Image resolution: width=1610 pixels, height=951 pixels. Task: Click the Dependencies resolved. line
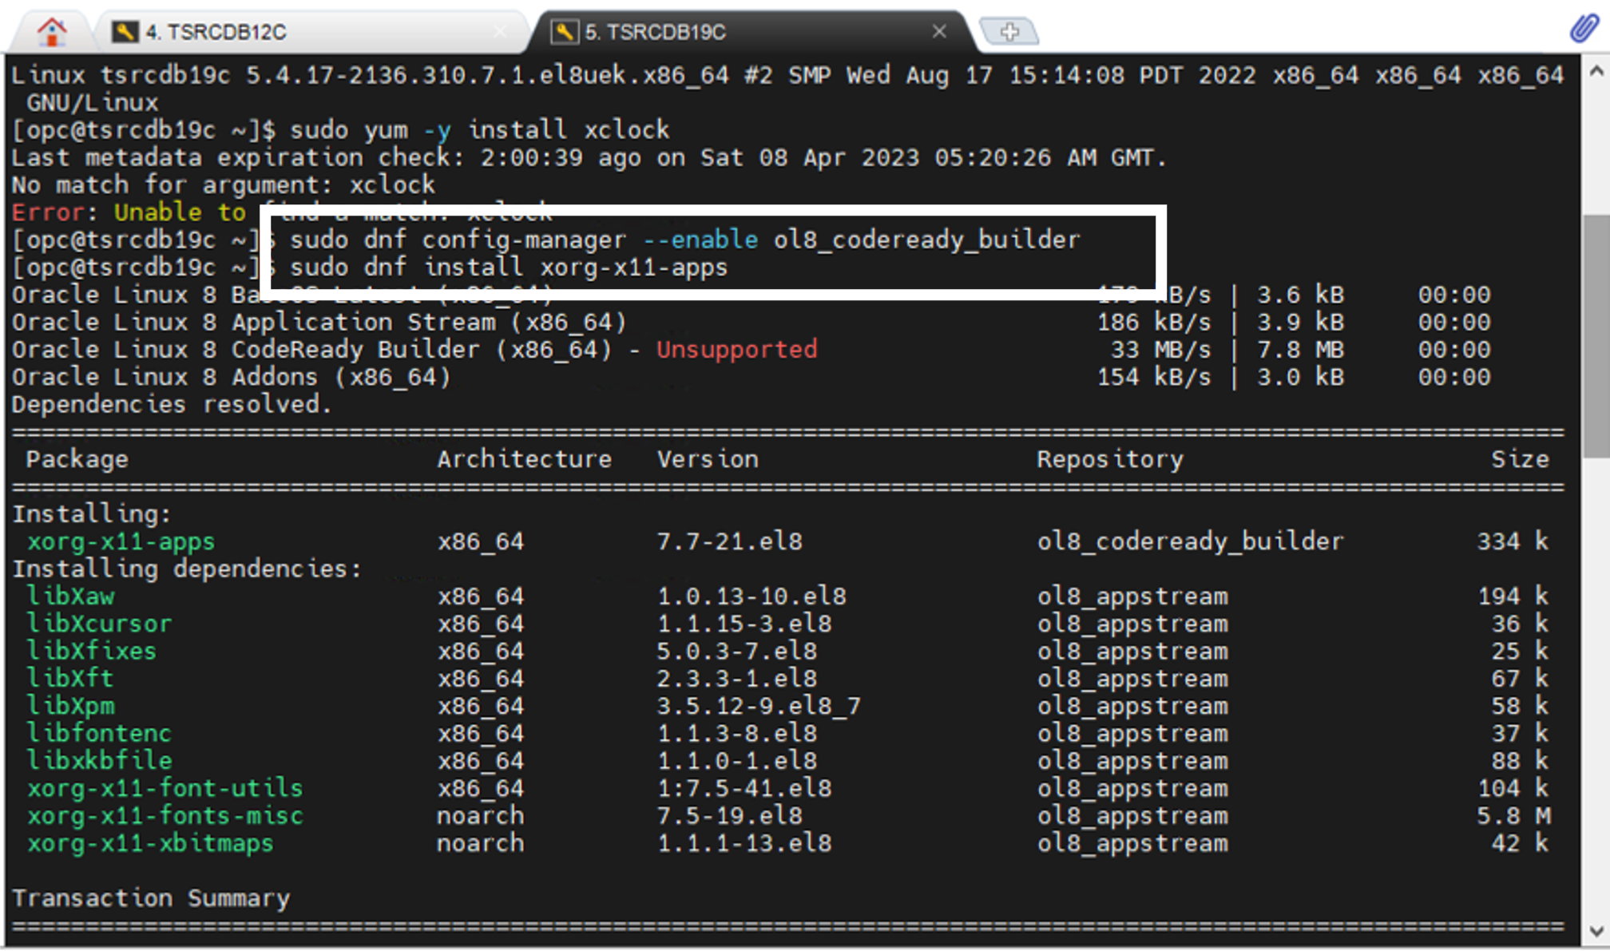(x=172, y=404)
